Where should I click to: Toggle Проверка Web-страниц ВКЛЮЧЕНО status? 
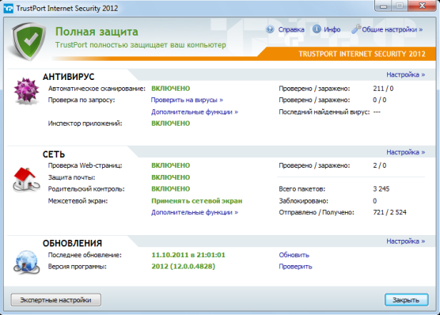171,165
